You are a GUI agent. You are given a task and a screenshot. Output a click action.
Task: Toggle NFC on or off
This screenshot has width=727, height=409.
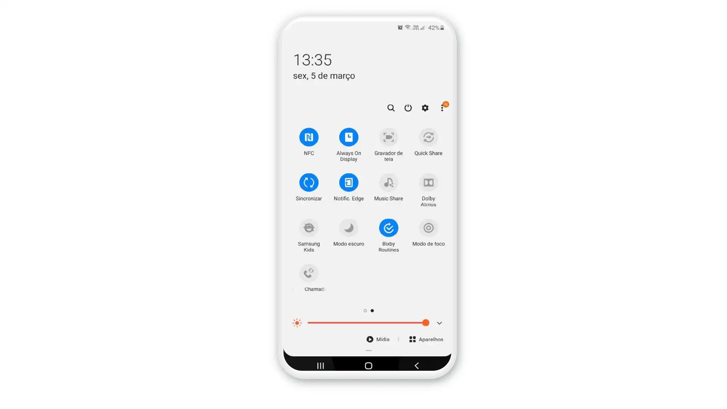tap(309, 137)
